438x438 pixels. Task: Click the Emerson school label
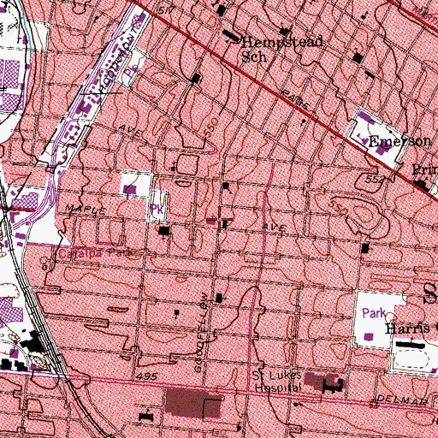400,141
